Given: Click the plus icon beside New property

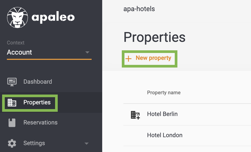Looking at the screenshot, I should point(128,59).
